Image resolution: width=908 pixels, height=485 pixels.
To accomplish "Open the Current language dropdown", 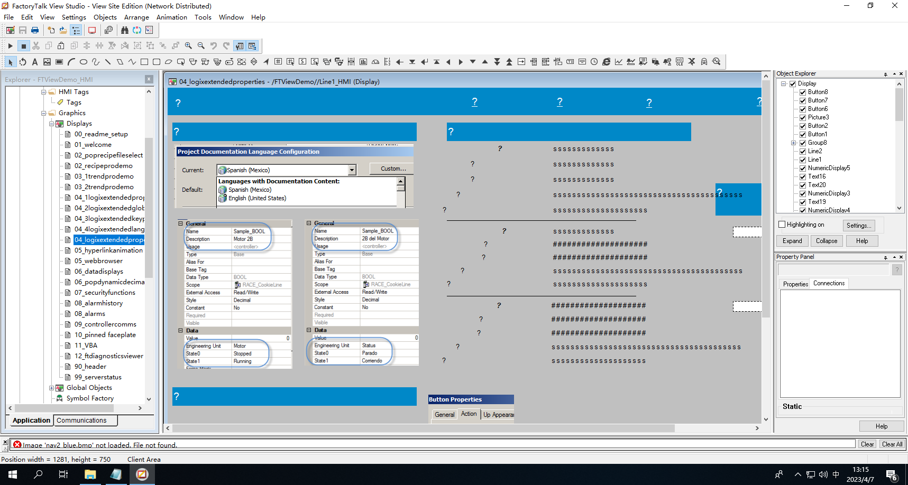I will 352,170.
